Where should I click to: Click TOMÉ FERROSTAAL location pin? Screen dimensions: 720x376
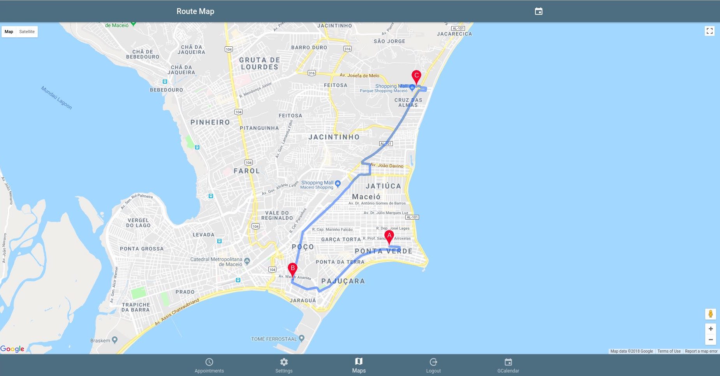[x=301, y=338]
